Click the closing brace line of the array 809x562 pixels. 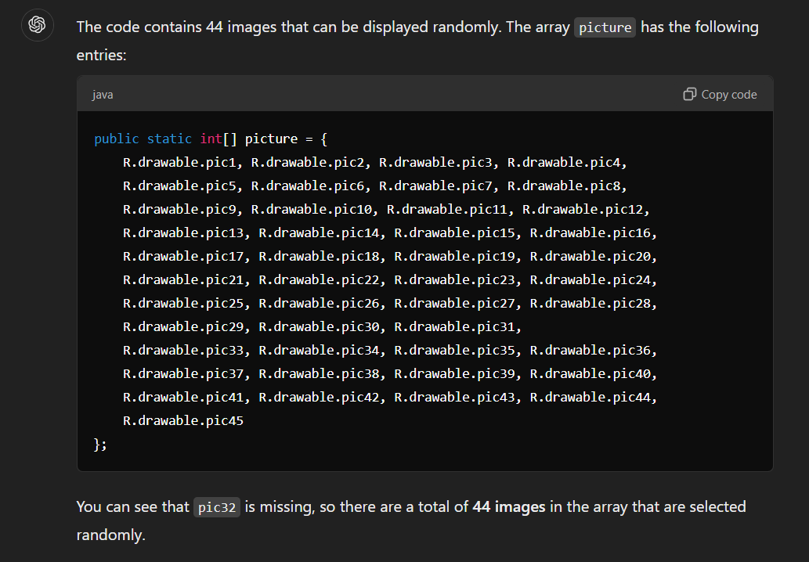(100, 445)
